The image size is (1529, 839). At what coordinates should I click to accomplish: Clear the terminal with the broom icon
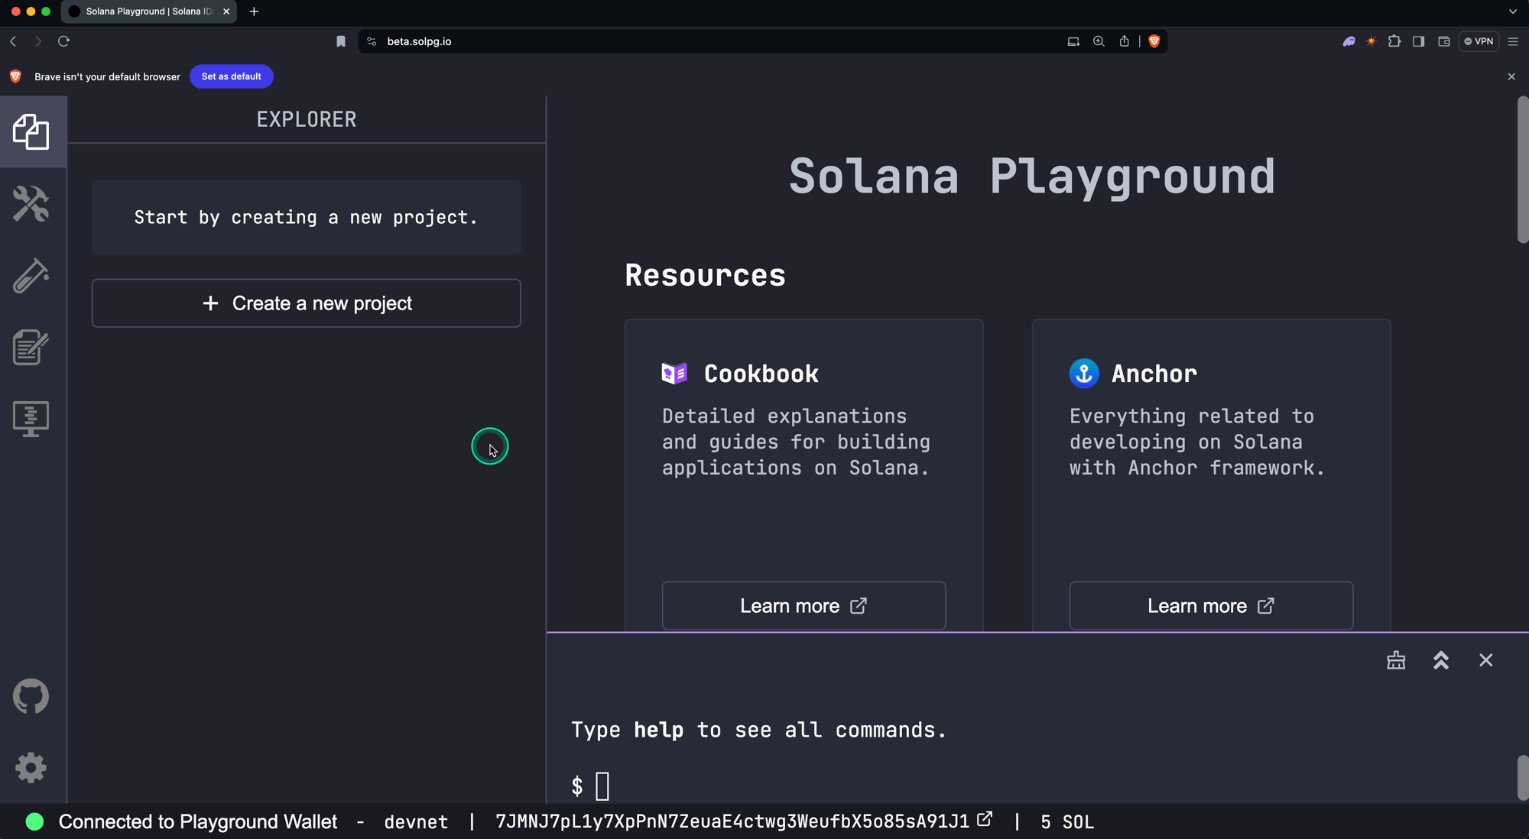coord(1396,660)
